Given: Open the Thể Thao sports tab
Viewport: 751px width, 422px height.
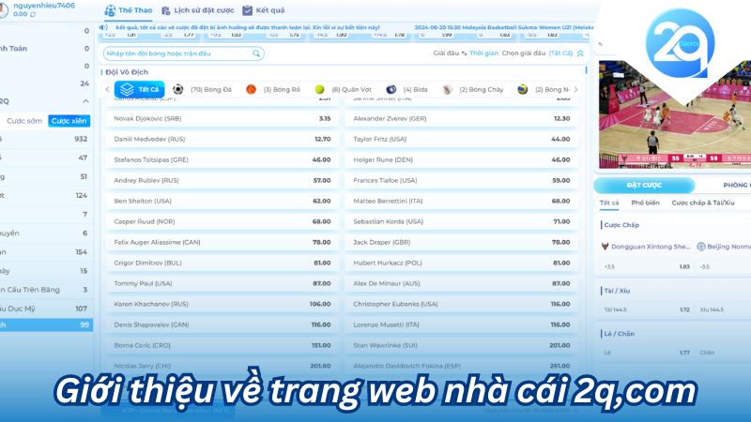Looking at the screenshot, I should pos(129,10).
